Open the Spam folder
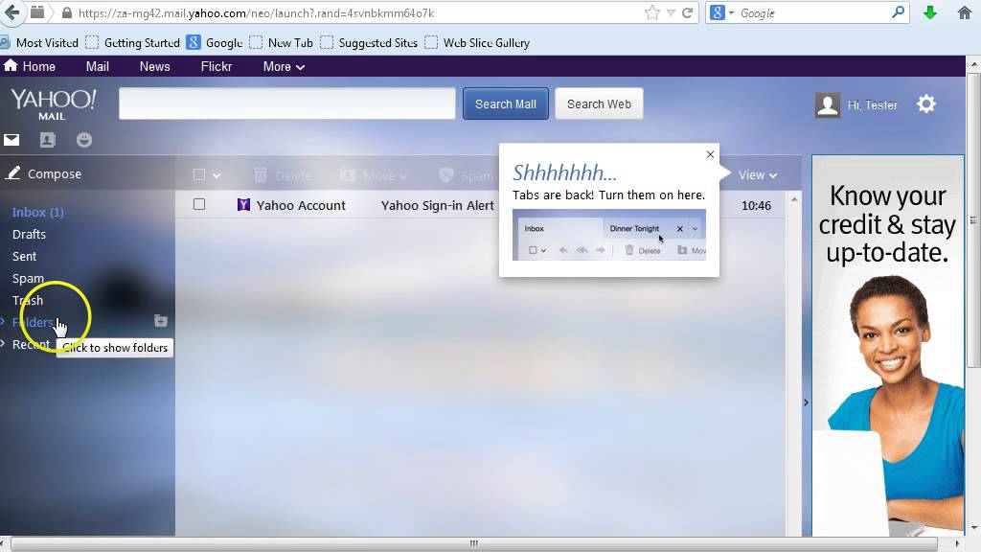Viewport: 981px width, 552px height. point(28,279)
